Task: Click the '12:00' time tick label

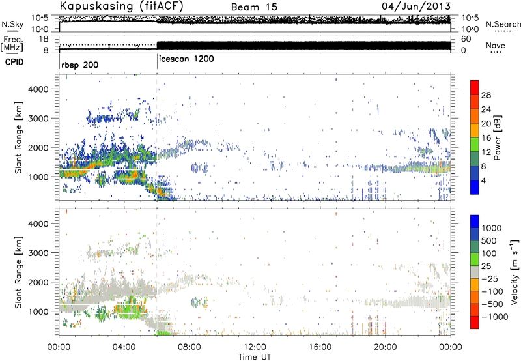Action: 255,347
